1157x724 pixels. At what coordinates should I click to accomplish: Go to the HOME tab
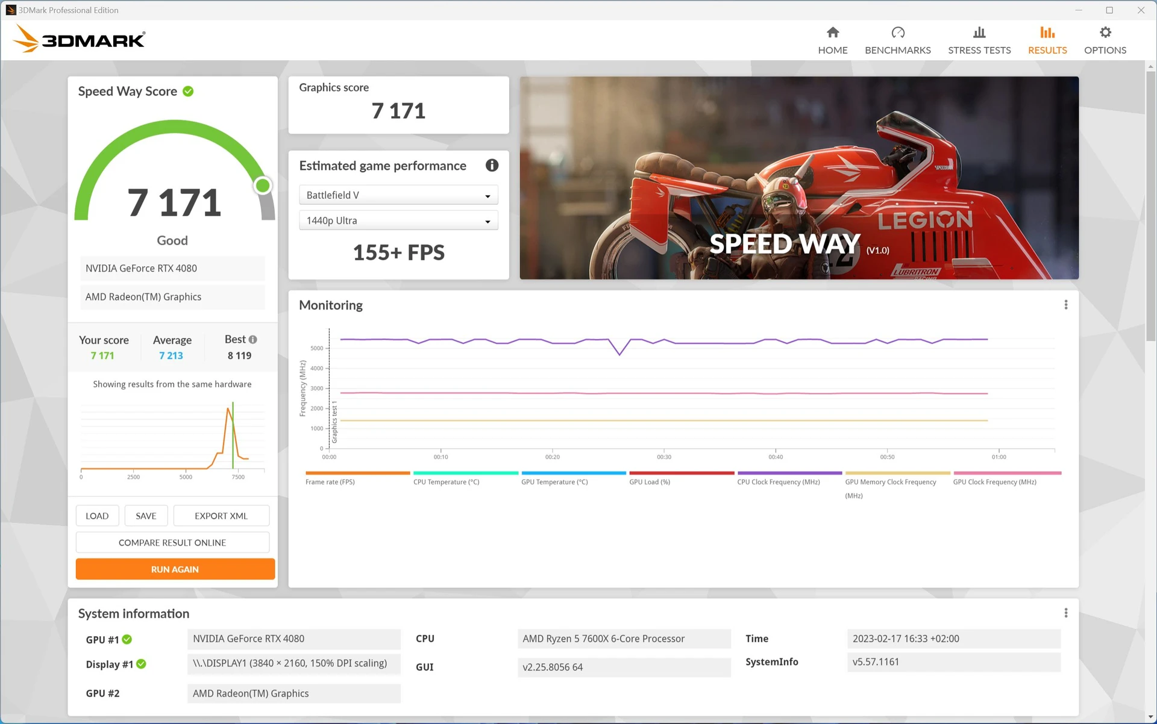tap(832, 40)
